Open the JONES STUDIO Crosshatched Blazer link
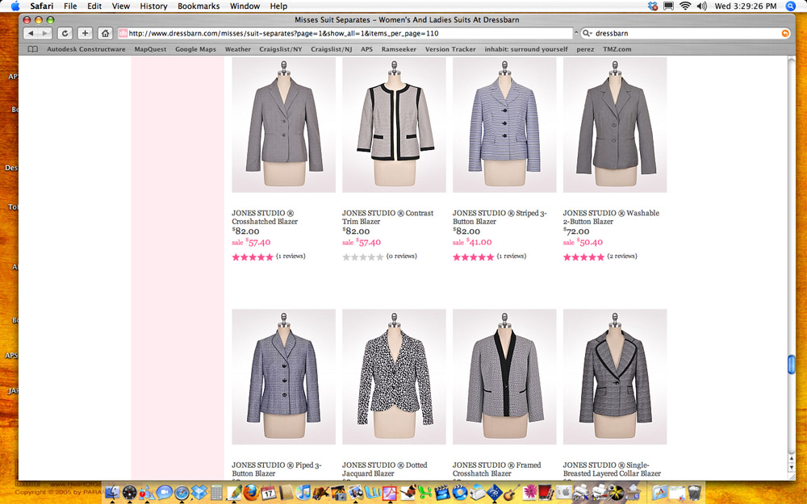 coord(265,217)
